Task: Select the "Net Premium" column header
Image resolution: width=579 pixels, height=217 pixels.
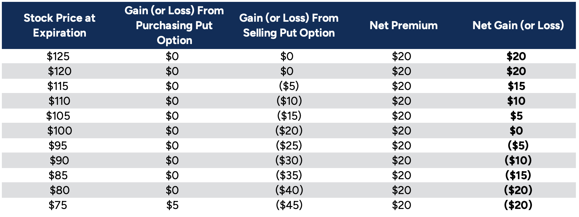Action: point(404,25)
